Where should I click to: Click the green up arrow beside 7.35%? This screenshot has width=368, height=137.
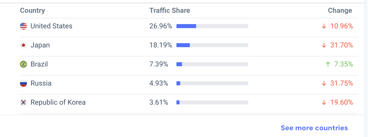pyautogui.click(x=328, y=64)
